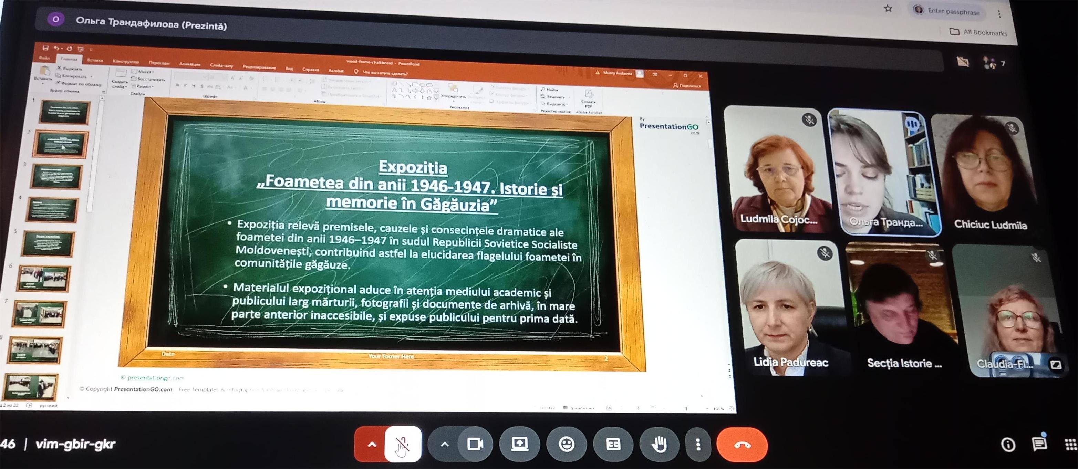Toggle the camera in Meet toolbar
Screen dimensions: 1078x469
[x=475, y=444]
